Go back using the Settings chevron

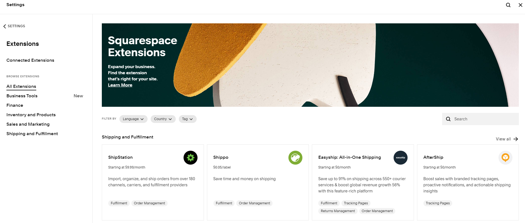(x=4, y=26)
